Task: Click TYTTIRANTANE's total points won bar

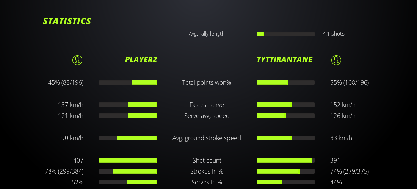Action: click(285, 82)
